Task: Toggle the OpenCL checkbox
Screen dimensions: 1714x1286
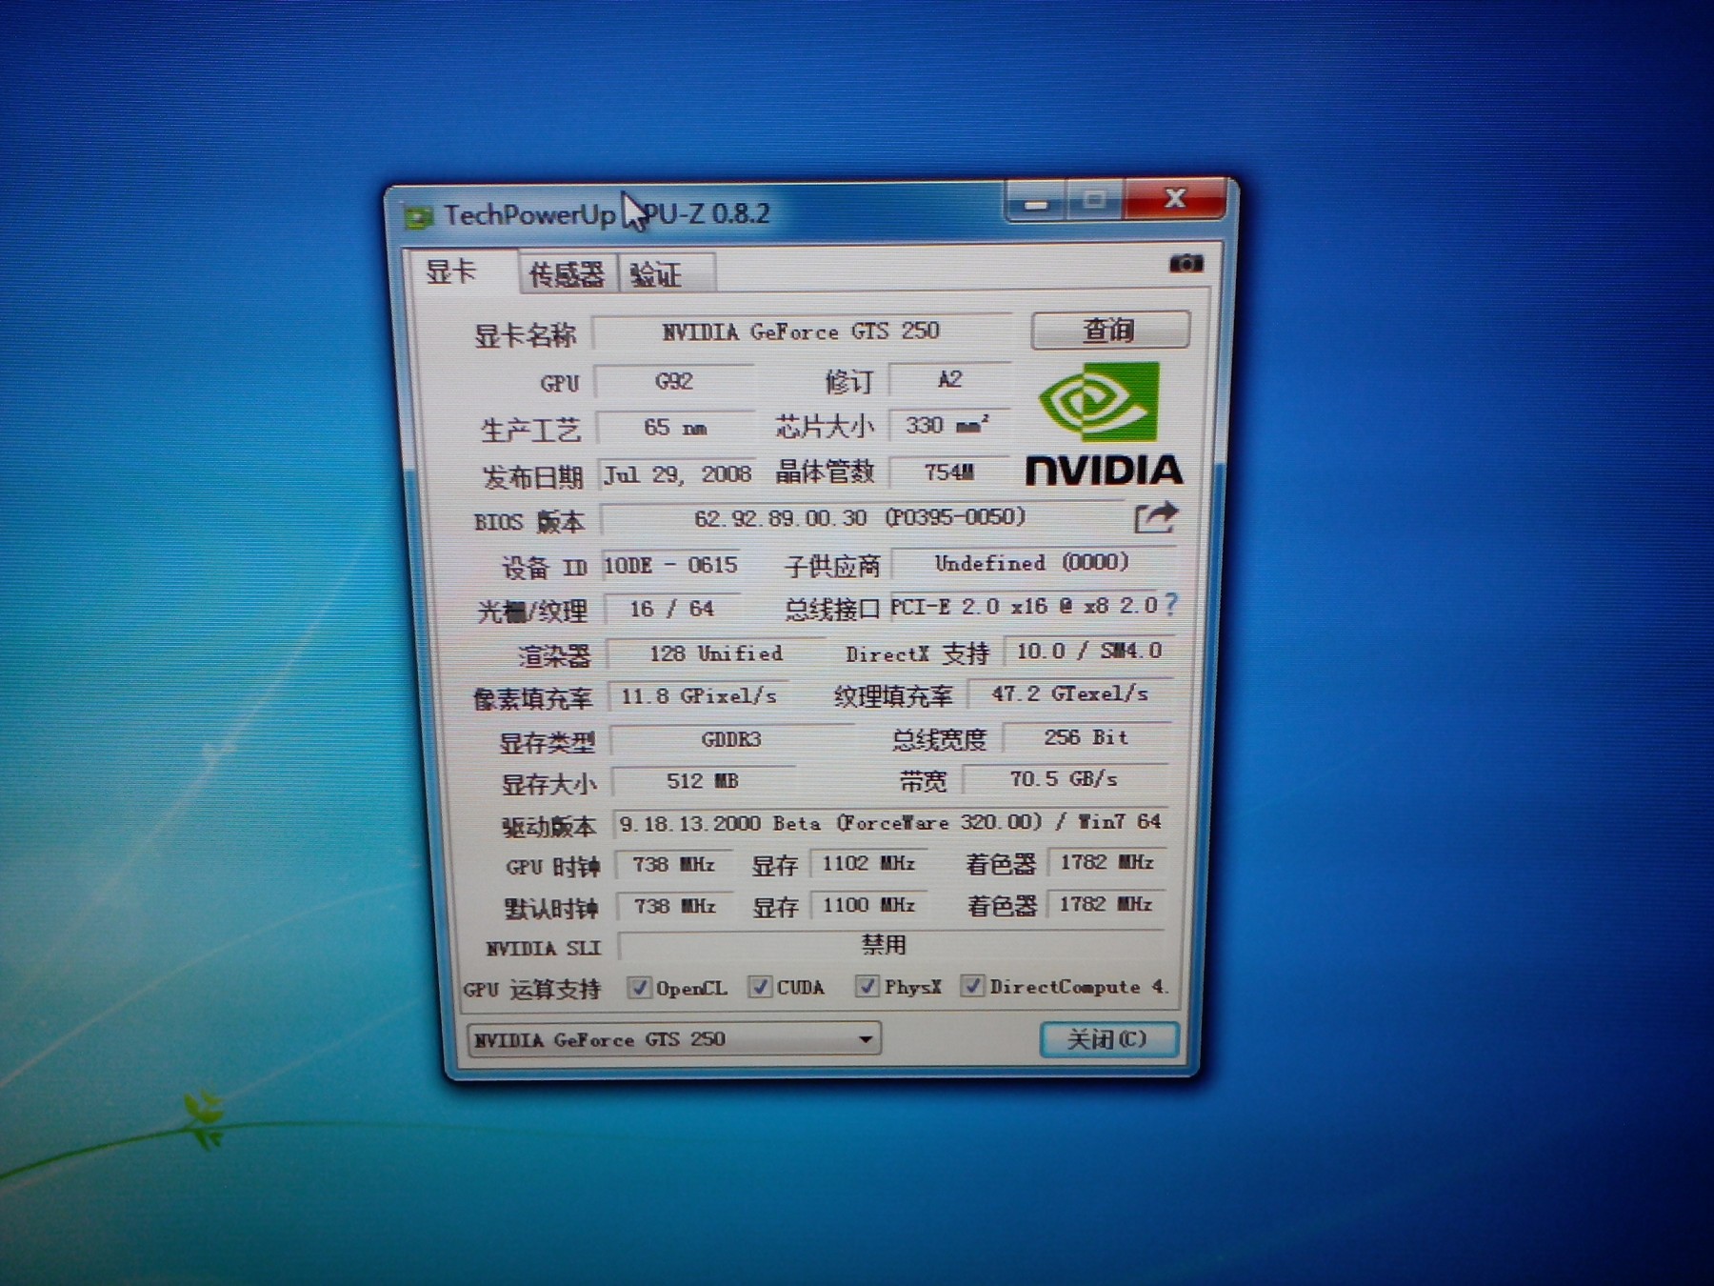Action: 640,987
